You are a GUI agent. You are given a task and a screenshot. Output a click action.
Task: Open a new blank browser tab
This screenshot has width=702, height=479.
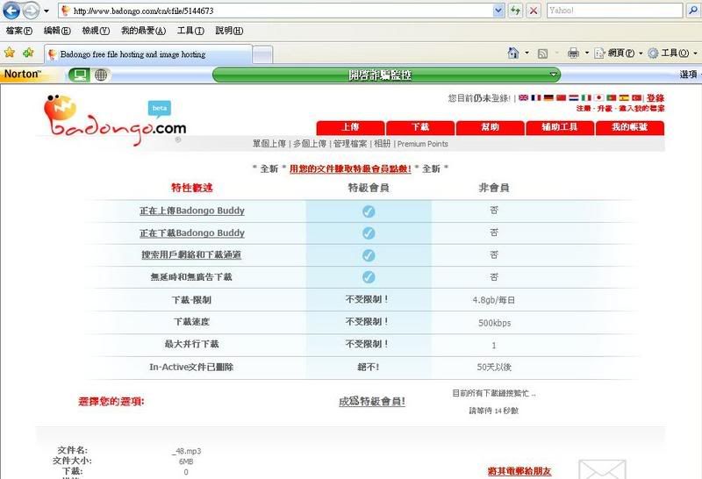click(x=262, y=54)
